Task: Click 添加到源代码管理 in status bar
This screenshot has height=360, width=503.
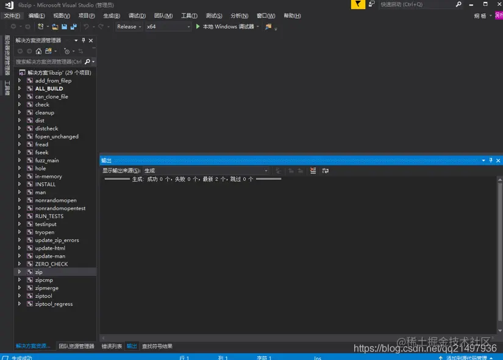Action: pyautogui.click(x=466, y=358)
